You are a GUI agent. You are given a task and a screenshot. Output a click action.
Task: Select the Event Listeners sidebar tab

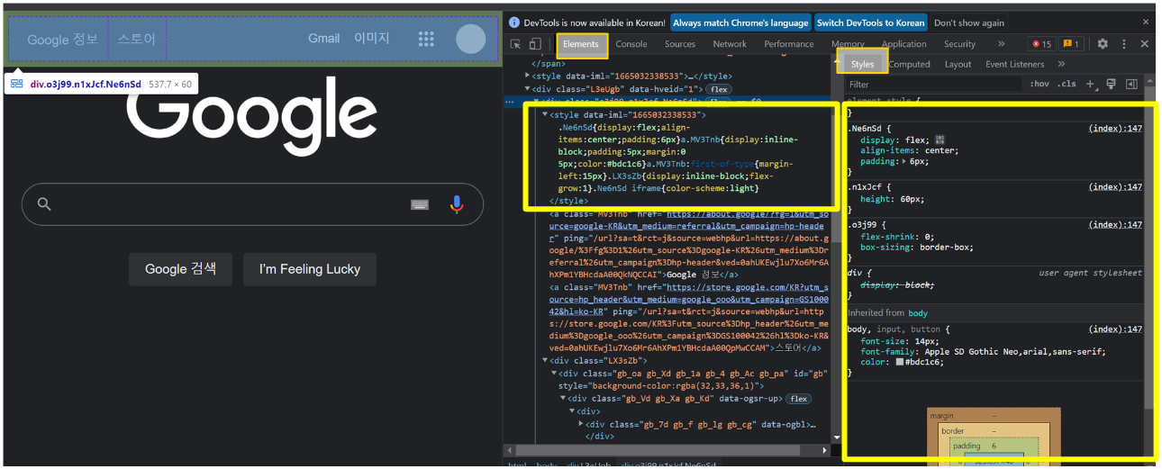coord(1015,64)
